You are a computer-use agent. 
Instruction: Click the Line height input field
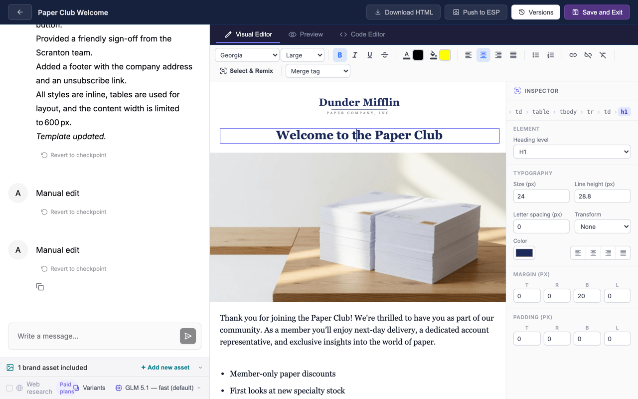pyautogui.click(x=603, y=196)
